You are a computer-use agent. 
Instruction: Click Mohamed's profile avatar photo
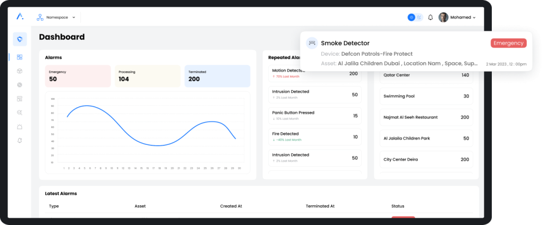(443, 18)
